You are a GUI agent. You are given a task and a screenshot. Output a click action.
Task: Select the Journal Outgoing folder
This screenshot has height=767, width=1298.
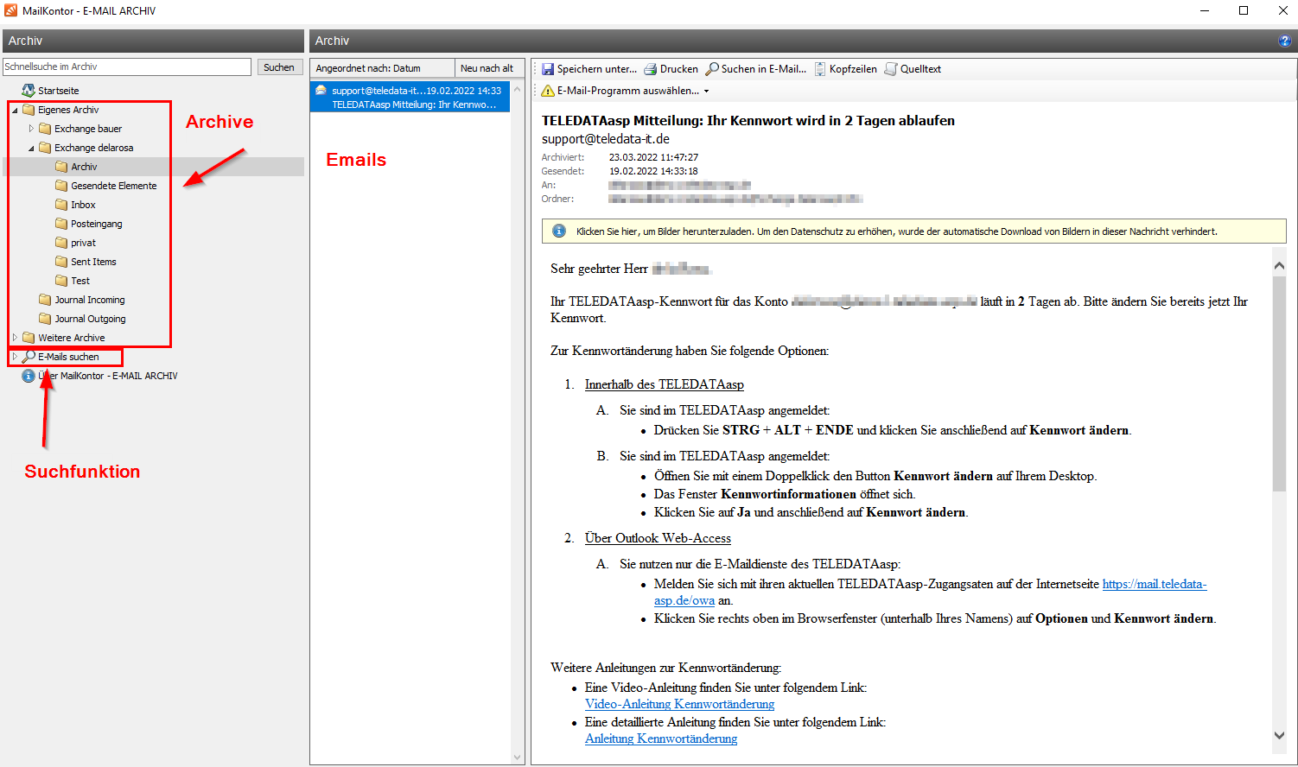click(90, 319)
